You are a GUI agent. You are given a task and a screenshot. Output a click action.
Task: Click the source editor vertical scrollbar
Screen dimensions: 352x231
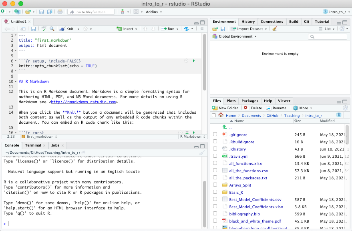[x=205, y=62]
